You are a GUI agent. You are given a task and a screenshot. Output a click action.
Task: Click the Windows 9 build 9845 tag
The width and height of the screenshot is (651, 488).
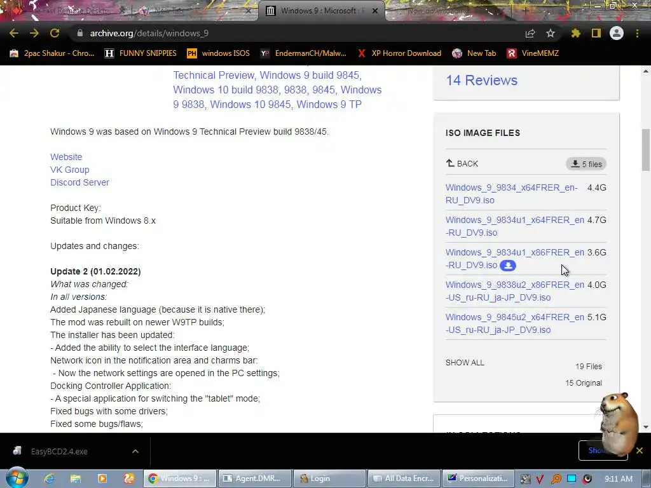(310, 75)
